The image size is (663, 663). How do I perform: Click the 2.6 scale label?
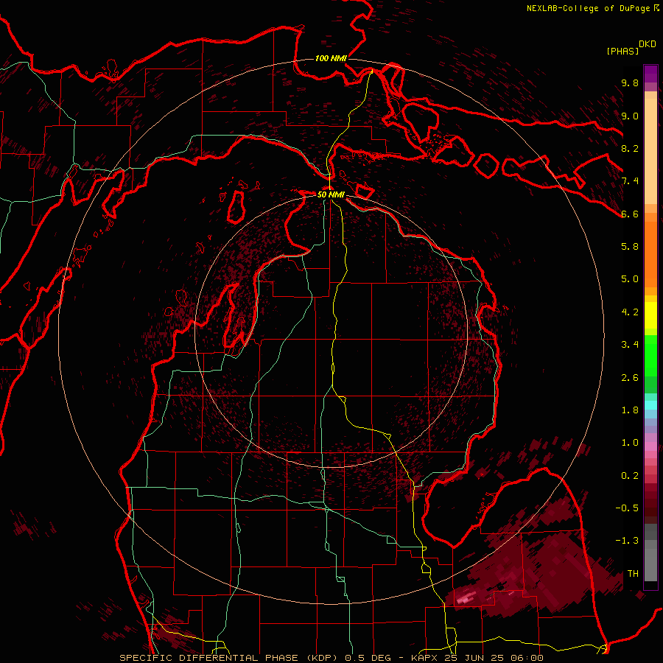[630, 378]
